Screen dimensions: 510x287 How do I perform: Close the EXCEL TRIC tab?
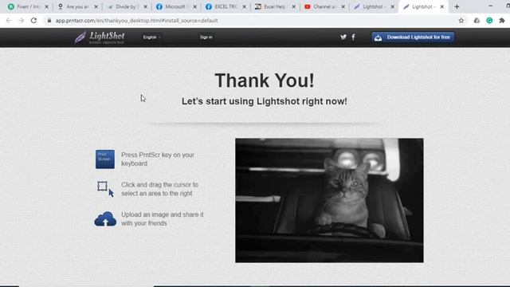pos(245,6)
